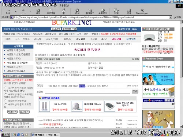
Task: Open the home page with 홈 icon
Action: click(63, 11)
